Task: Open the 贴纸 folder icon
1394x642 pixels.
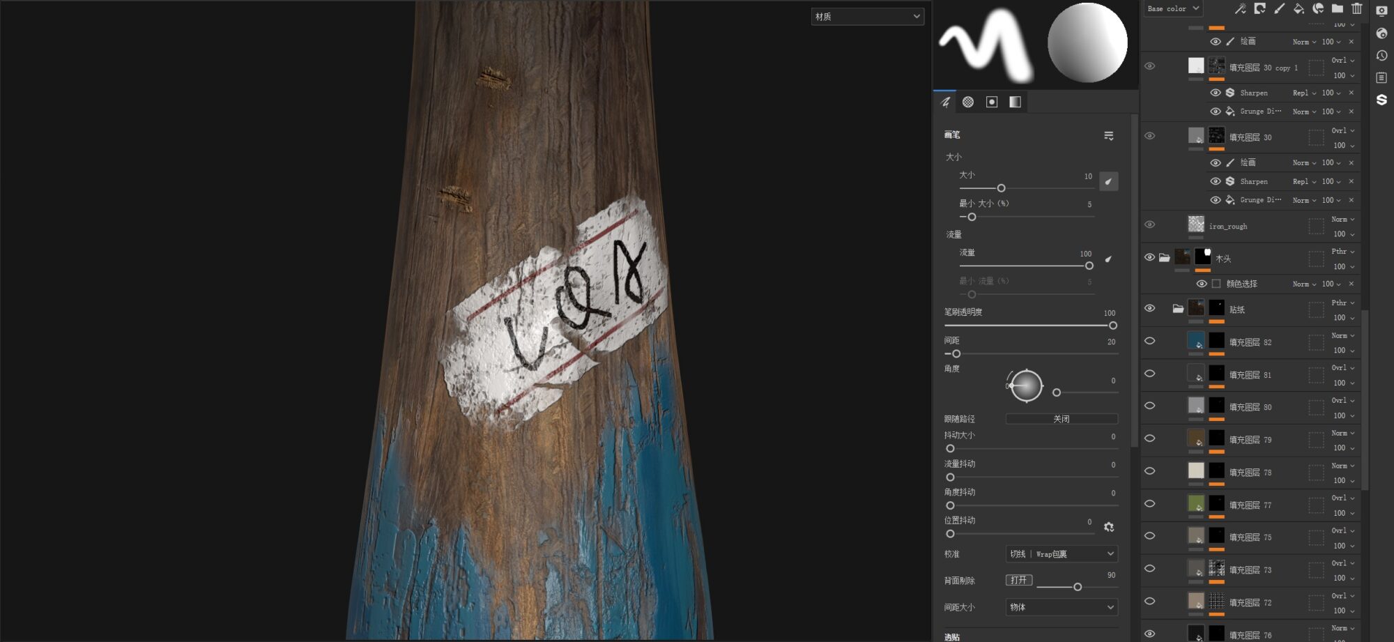Action: 1178,308
